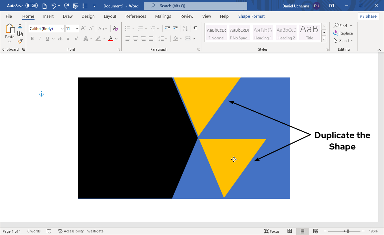Click the Undo arrow in title bar
Screen dimensions: 384x235
pyautogui.click(x=54, y=6)
